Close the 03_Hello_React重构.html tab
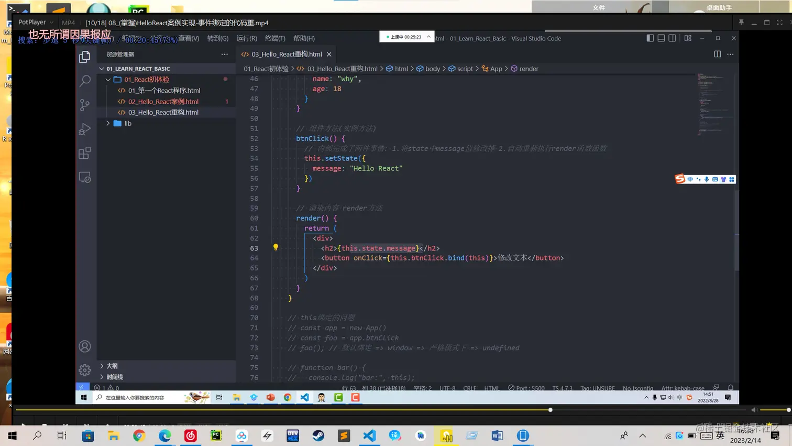 click(x=329, y=54)
